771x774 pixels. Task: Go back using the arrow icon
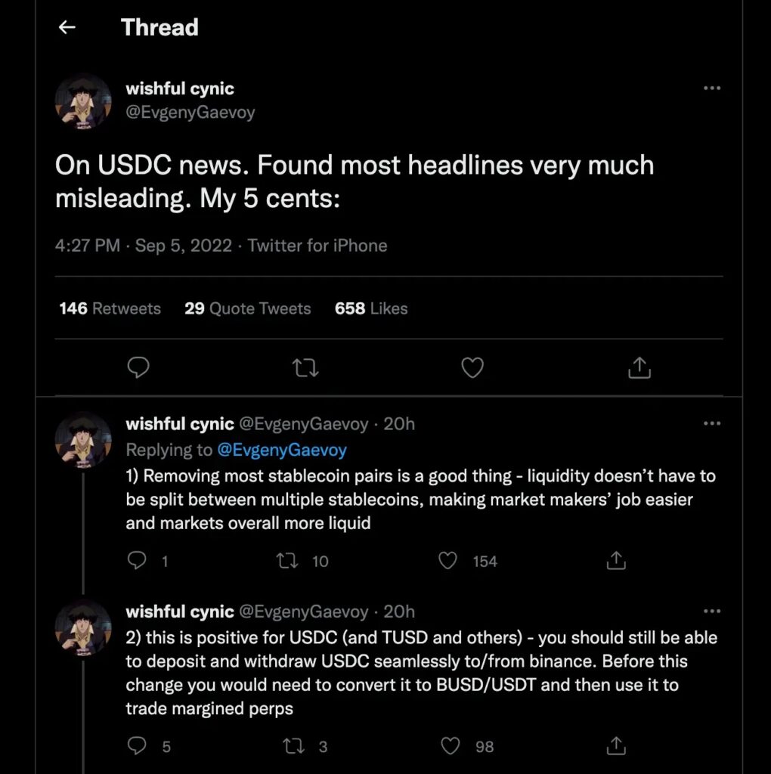click(x=67, y=28)
